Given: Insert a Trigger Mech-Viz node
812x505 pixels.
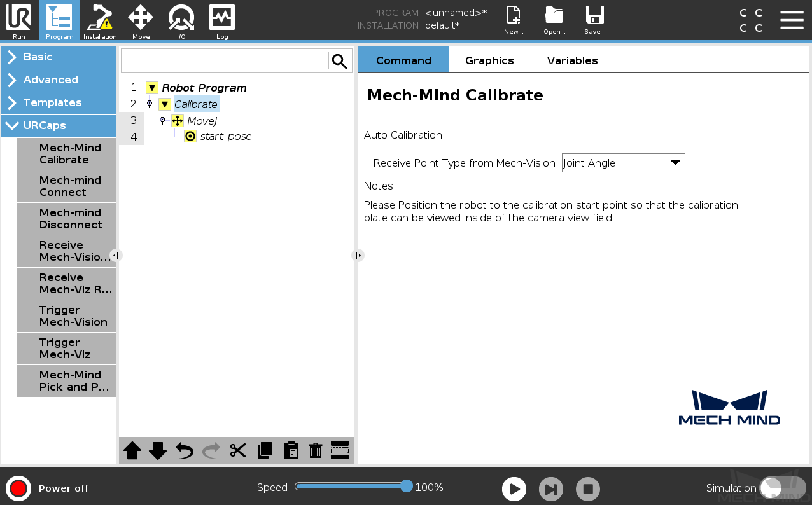Looking at the screenshot, I should click(66, 349).
